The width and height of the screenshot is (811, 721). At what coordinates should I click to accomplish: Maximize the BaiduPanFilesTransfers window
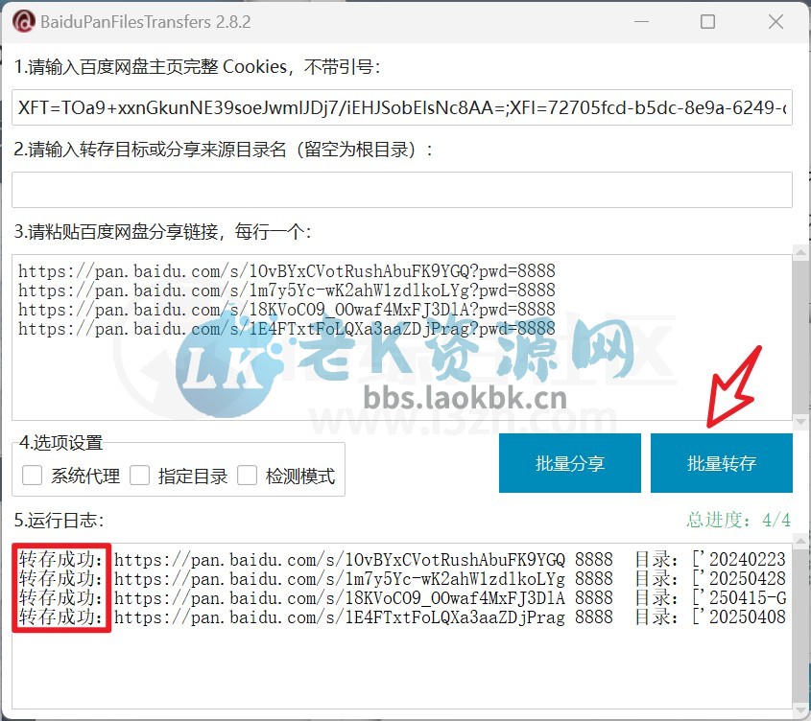pos(707,22)
